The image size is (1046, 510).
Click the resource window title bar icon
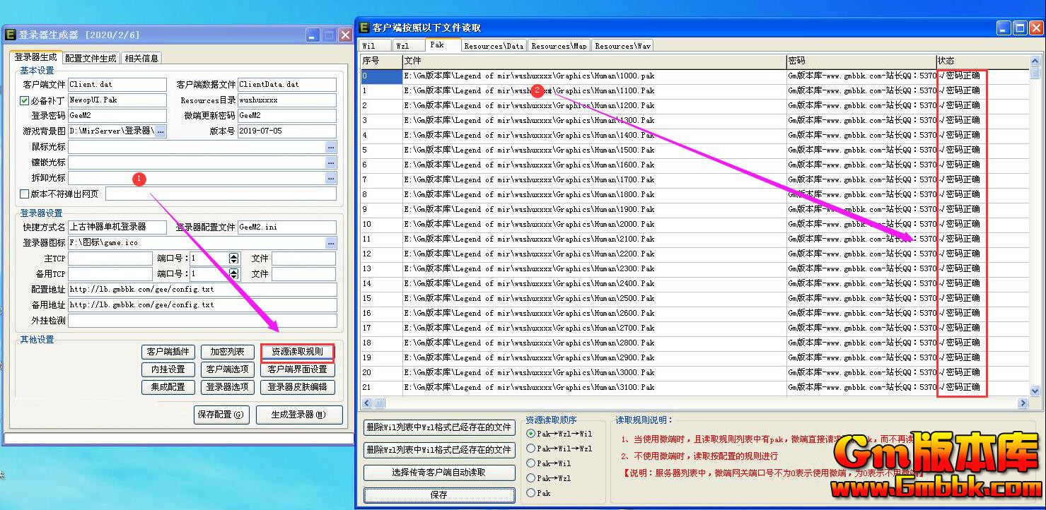point(364,28)
